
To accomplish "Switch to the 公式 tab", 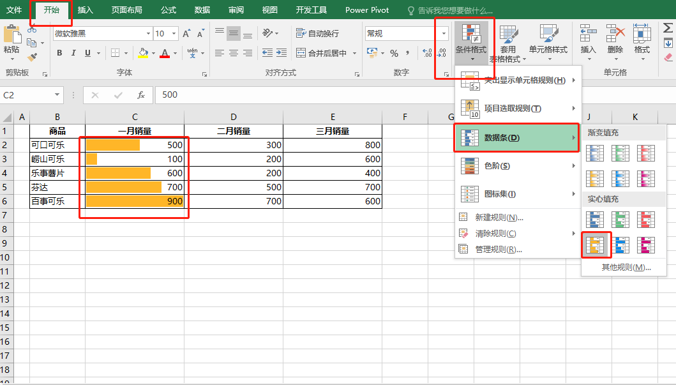I will (169, 10).
